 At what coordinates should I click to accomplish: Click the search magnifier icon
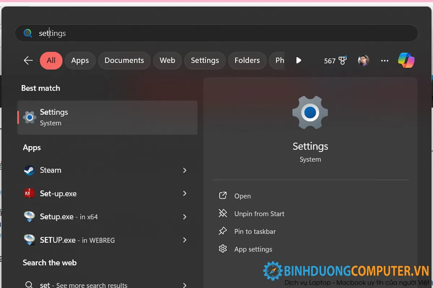28,33
